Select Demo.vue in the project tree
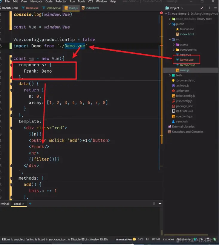This screenshot has width=219, height=245. click(187, 60)
